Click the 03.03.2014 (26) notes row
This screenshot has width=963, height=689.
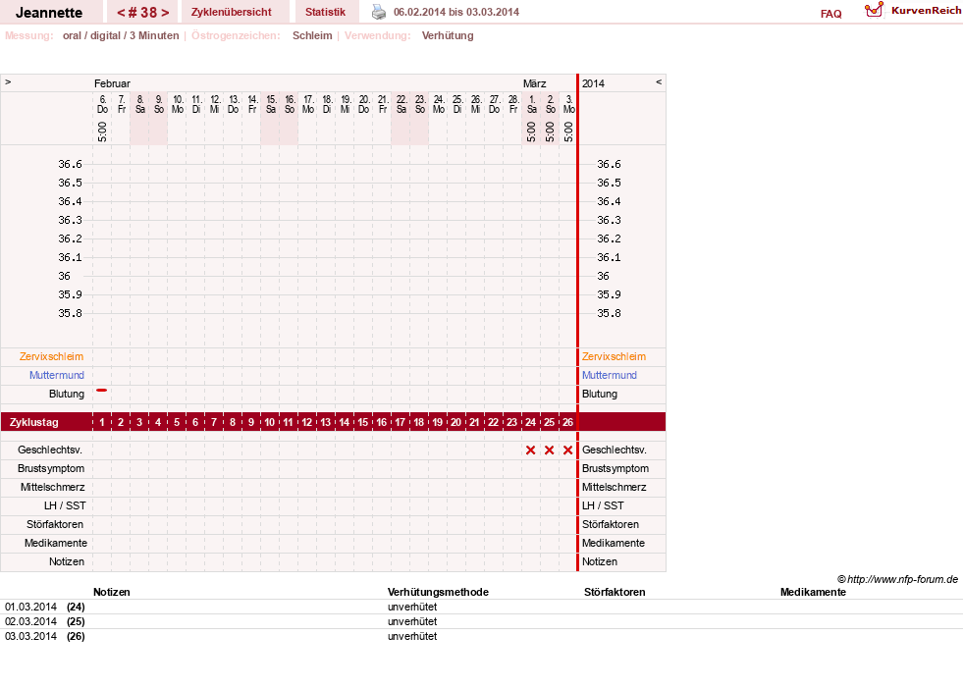click(481, 636)
